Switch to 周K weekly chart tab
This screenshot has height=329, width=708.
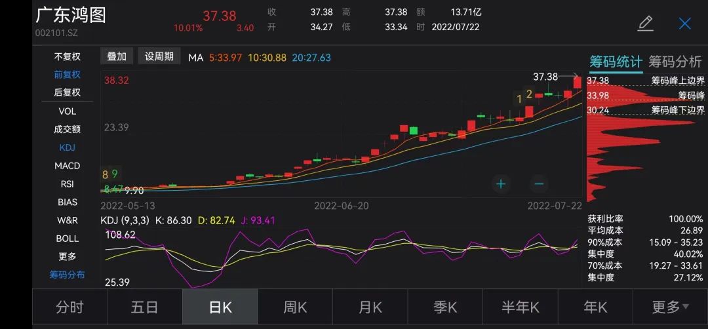point(295,307)
